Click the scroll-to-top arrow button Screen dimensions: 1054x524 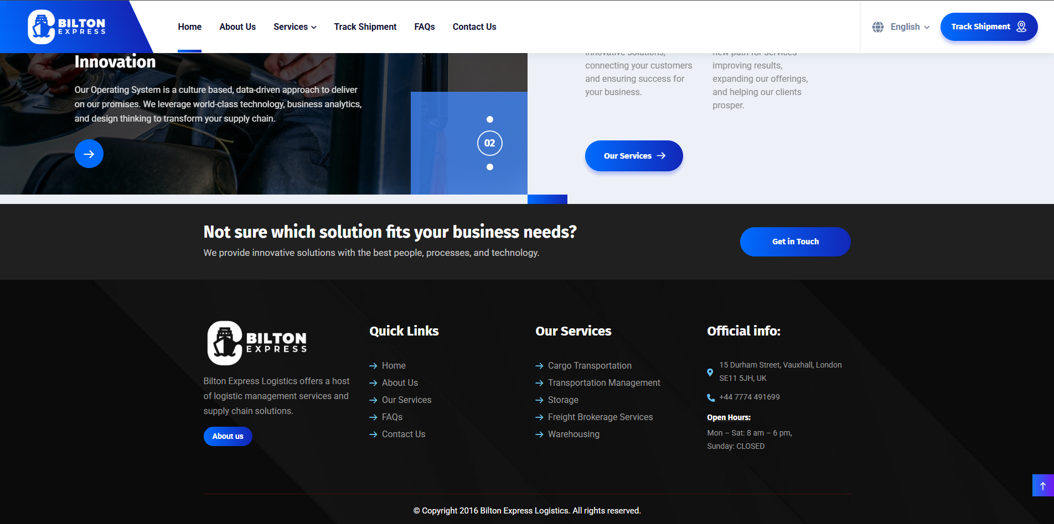[x=1042, y=486]
